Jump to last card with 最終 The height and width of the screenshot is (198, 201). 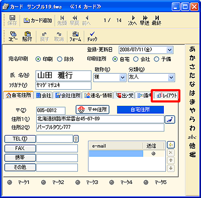click(x=157, y=20)
